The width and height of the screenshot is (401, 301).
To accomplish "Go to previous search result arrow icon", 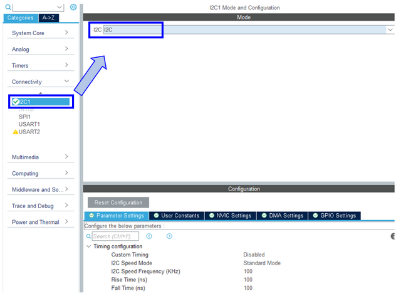I will pyautogui.click(x=149, y=236).
